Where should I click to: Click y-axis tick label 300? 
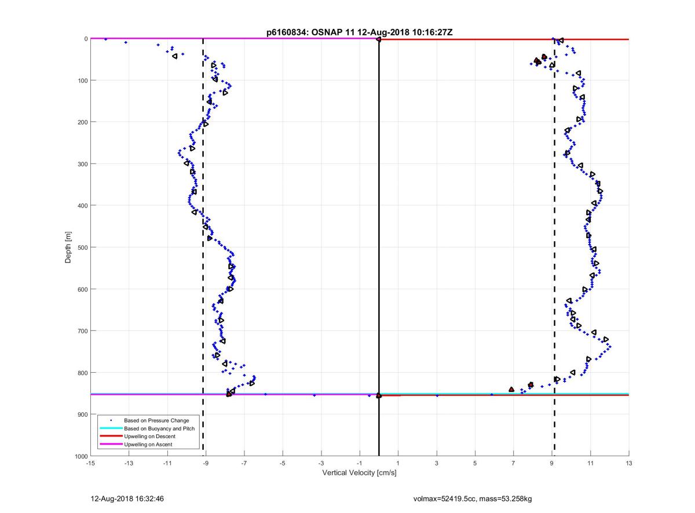(x=82, y=164)
